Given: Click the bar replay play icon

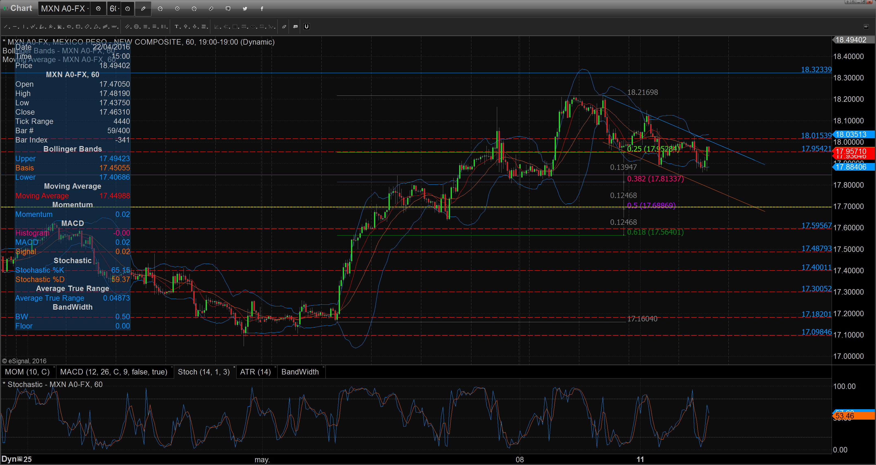Looking at the screenshot, I should (177, 9).
